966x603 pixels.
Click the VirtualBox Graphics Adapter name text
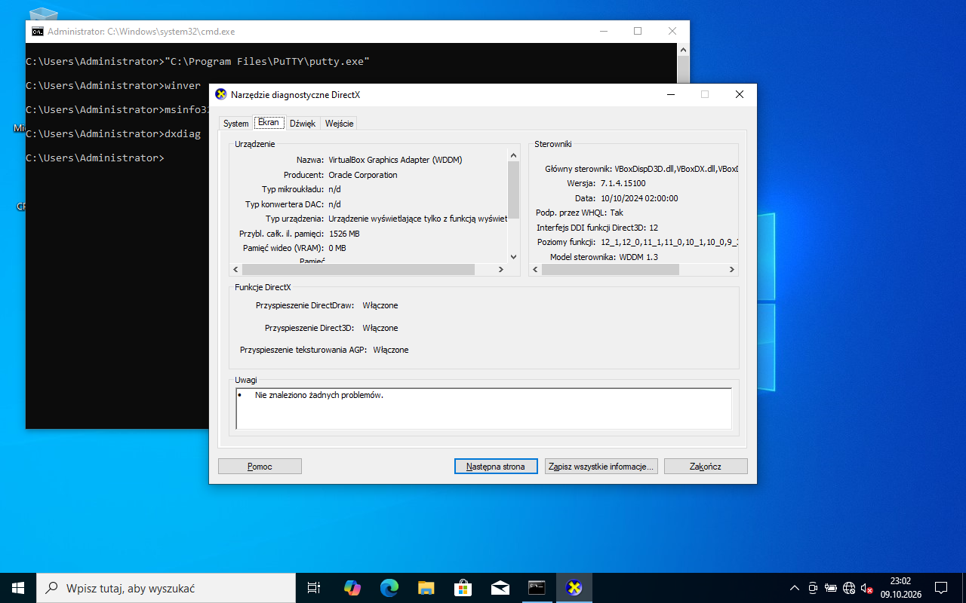click(395, 160)
